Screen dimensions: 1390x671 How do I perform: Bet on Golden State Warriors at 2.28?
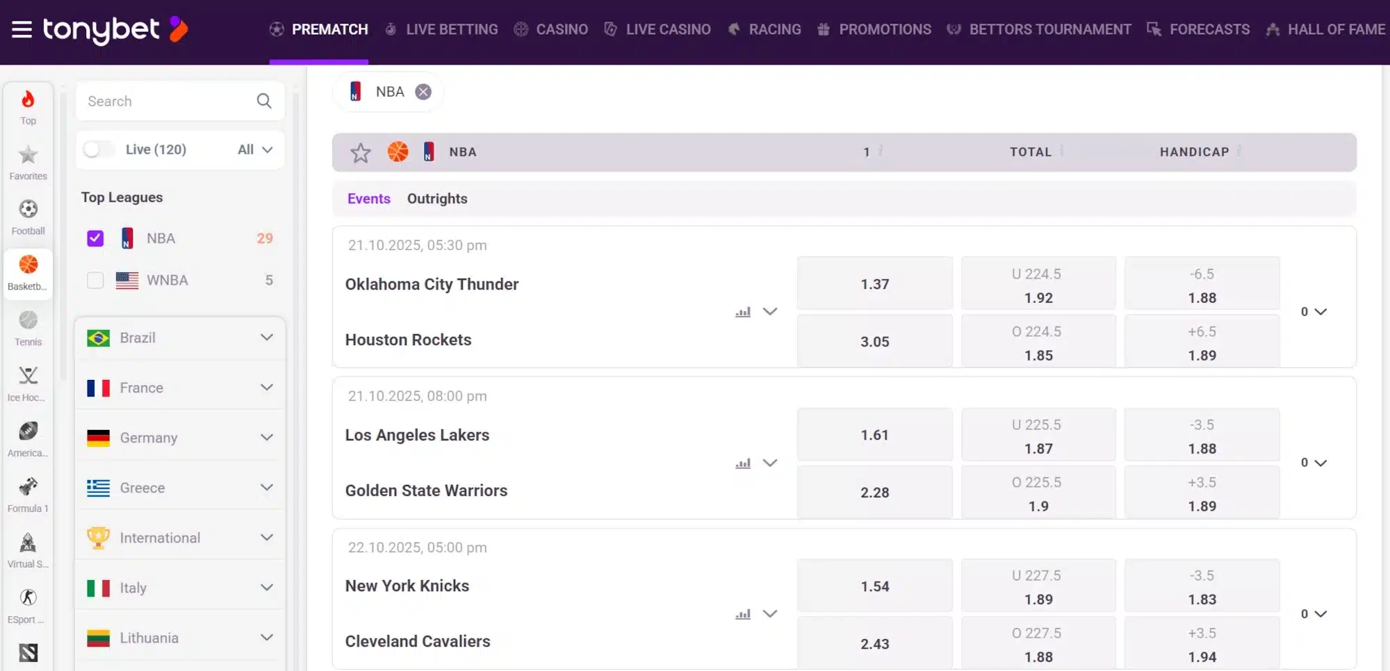(874, 492)
